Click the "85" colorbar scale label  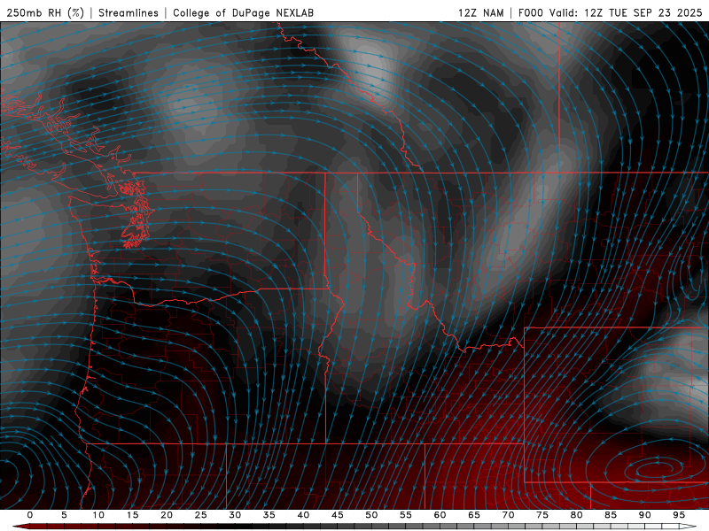pos(611,515)
